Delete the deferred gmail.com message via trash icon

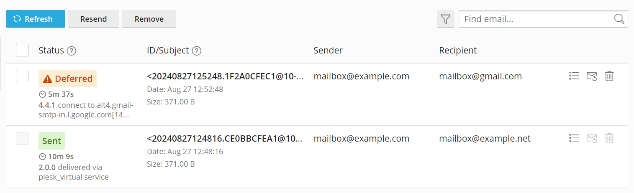tap(609, 76)
